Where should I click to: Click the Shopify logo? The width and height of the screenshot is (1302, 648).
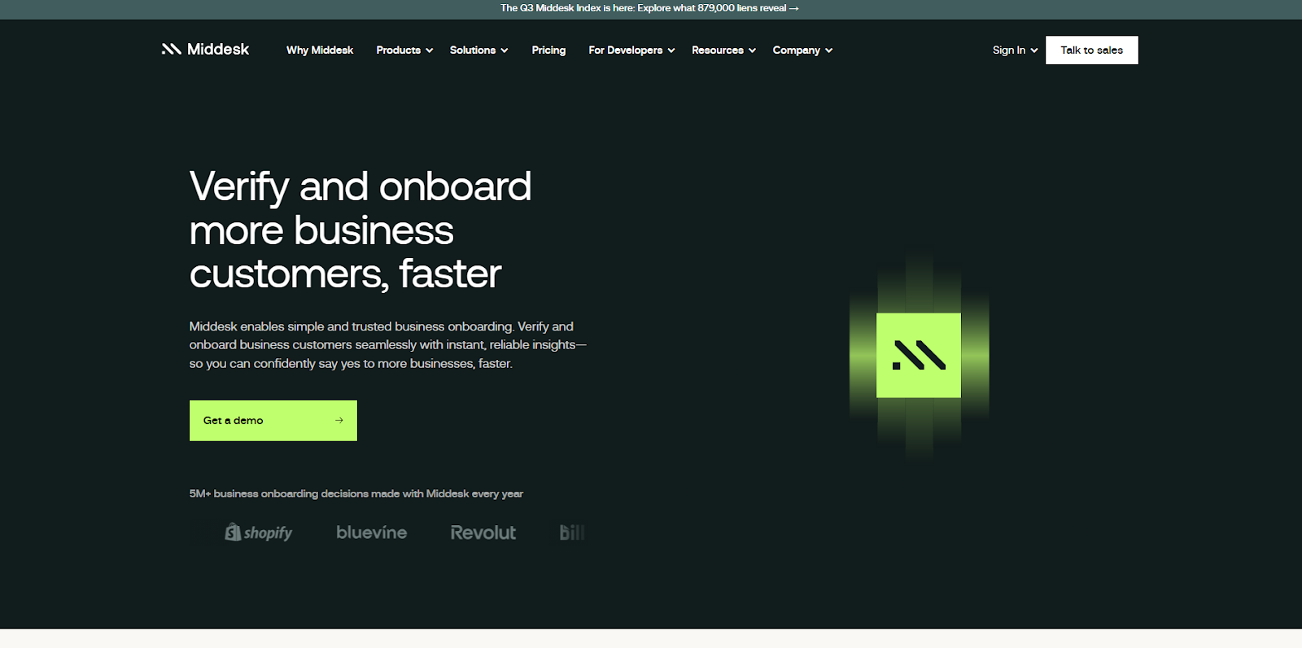pyautogui.click(x=259, y=532)
